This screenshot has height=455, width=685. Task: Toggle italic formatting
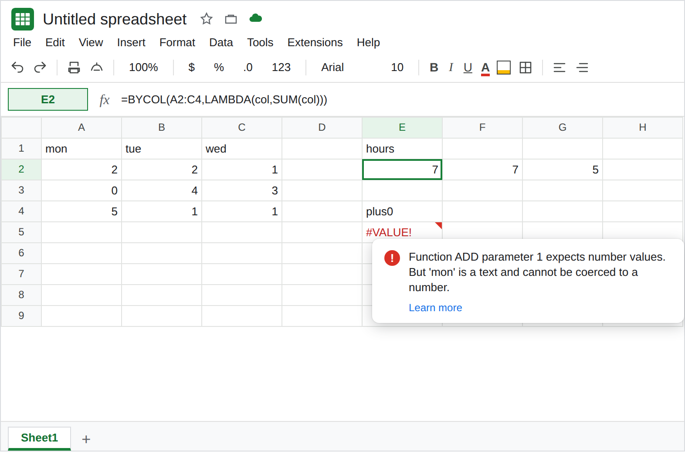pyautogui.click(x=451, y=67)
